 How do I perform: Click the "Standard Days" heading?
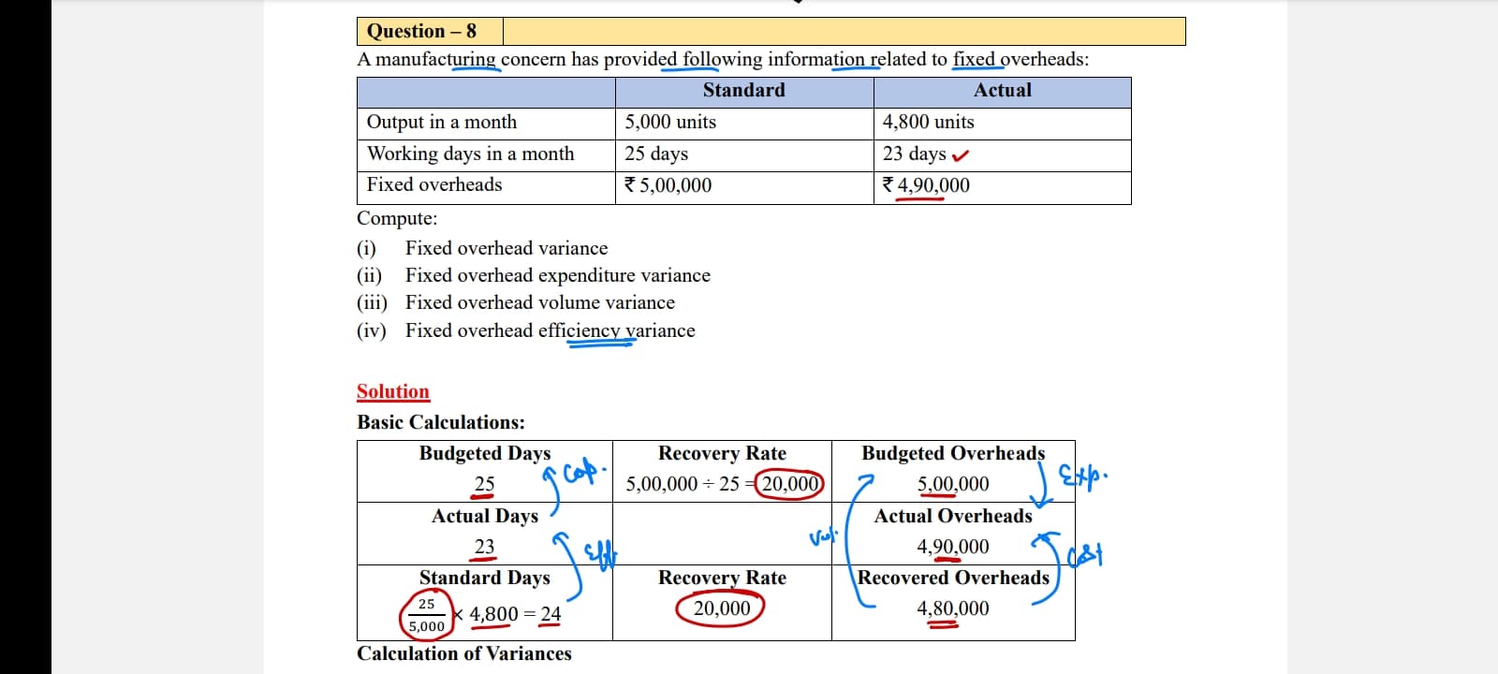tap(485, 578)
